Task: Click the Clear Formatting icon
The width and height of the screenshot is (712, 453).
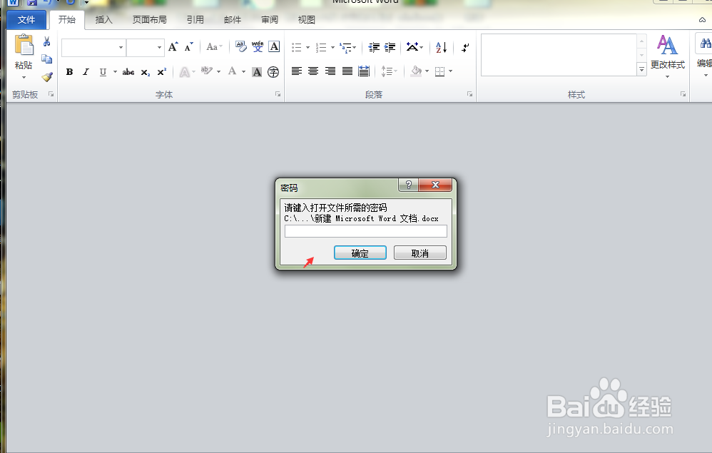Action: click(x=241, y=46)
